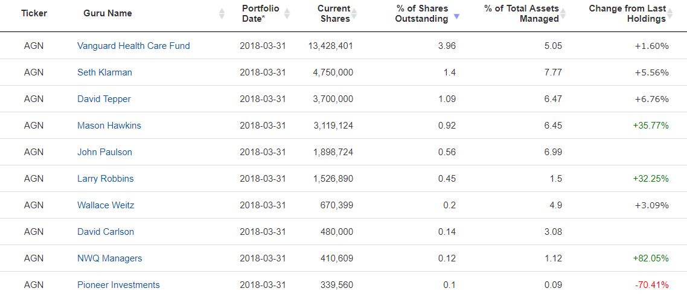Select current shares value 670,399

tap(336, 205)
